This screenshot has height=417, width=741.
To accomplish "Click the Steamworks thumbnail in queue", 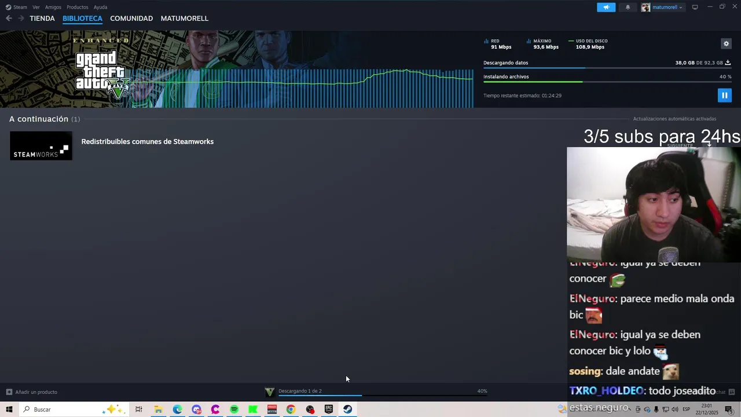I will pos(41,145).
